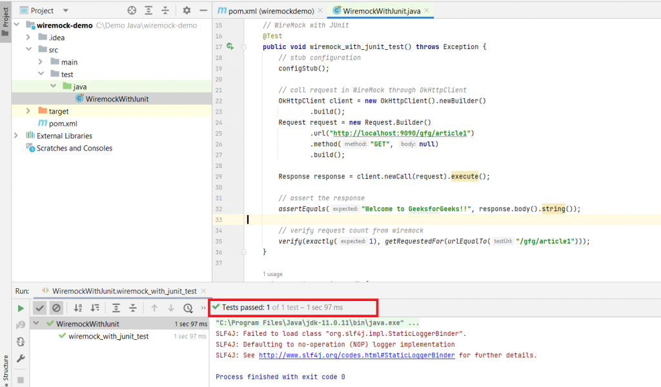Select wiremock_with_junit_test in results tree
The width and height of the screenshot is (661, 387).
(x=108, y=336)
